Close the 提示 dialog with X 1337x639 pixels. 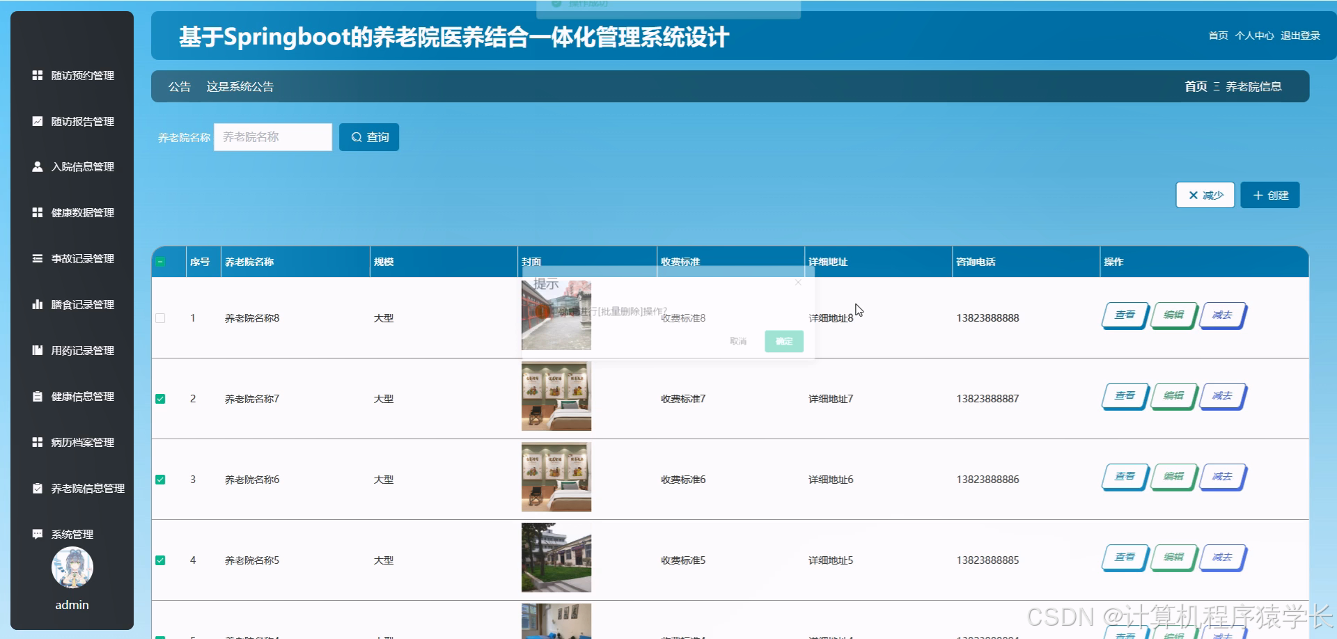click(798, 282)
